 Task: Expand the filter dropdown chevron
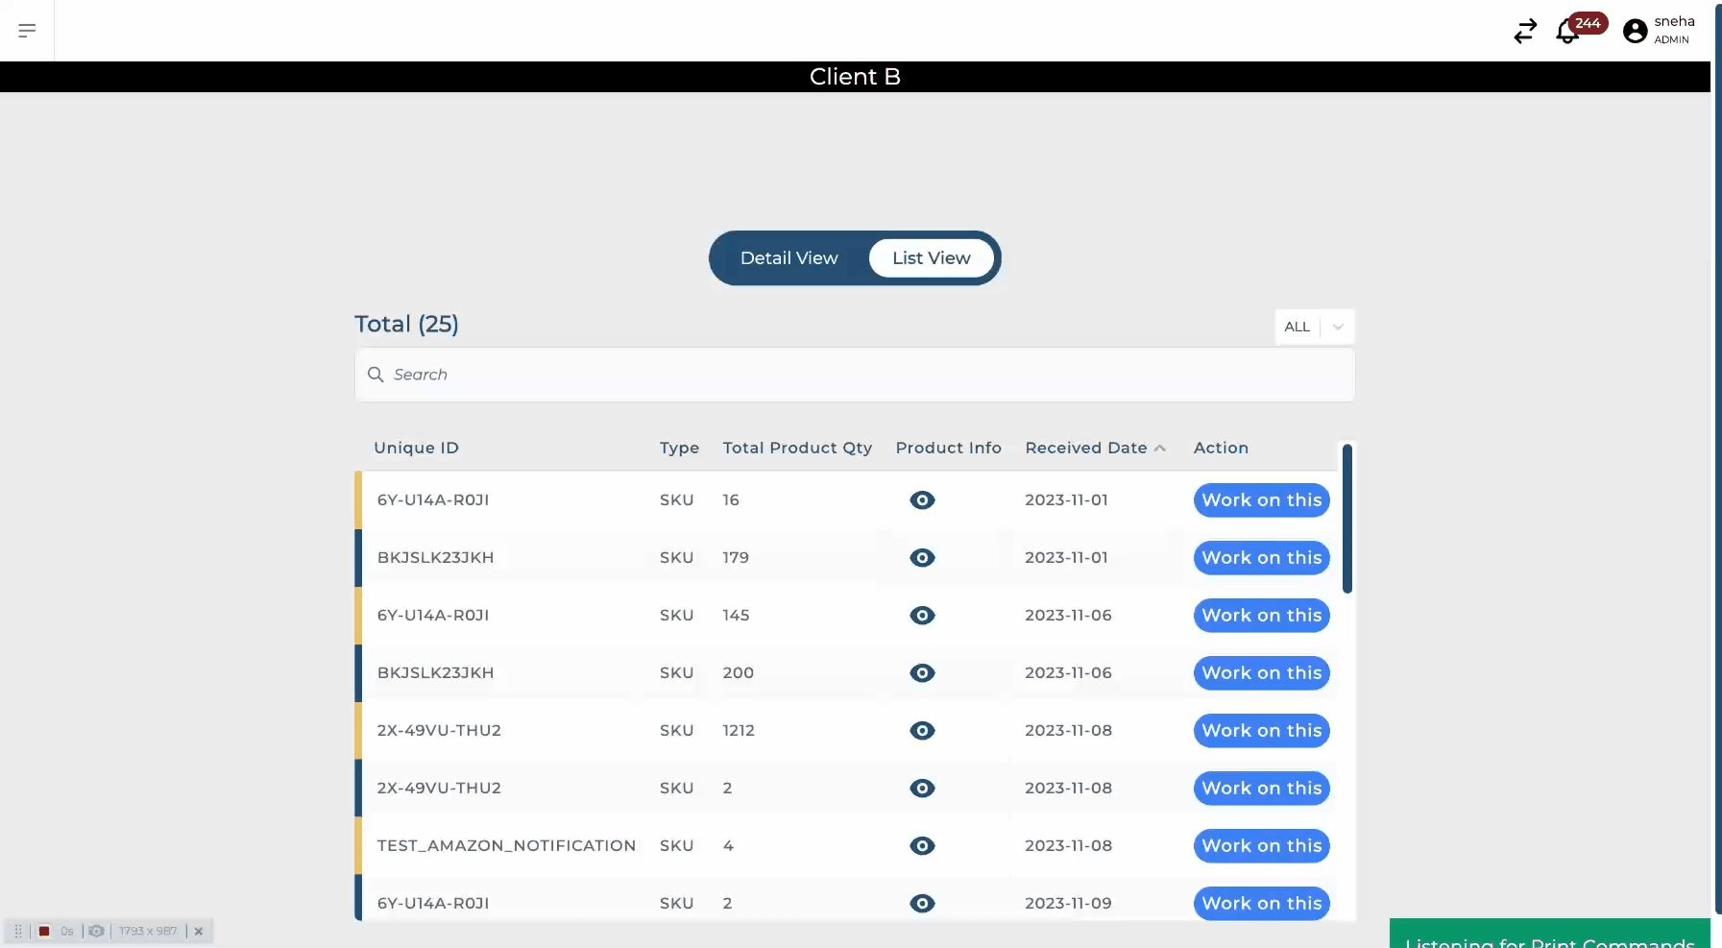point(1337,327)
